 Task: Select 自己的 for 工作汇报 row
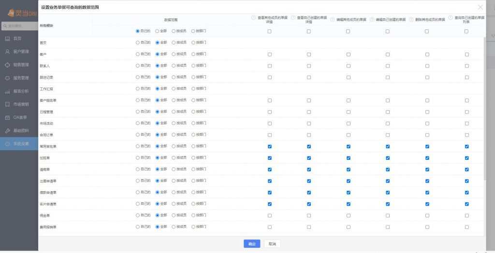137,89
